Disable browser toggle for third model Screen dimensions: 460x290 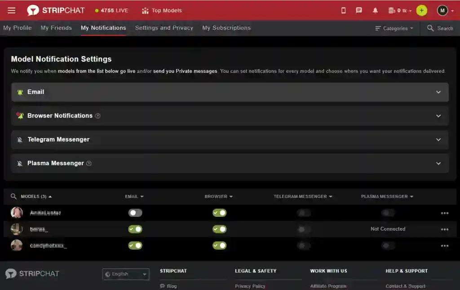219,246
